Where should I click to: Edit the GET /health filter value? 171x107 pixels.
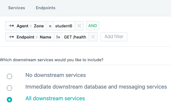[x=75, y=37]
